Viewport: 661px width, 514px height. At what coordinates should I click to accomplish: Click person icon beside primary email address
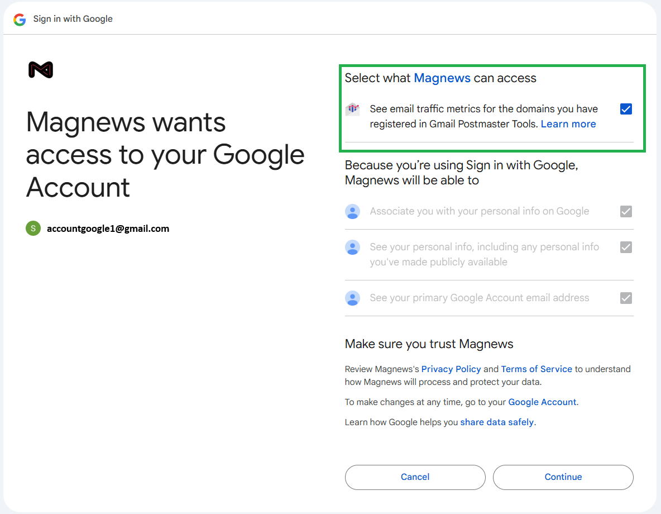(352, 298)
